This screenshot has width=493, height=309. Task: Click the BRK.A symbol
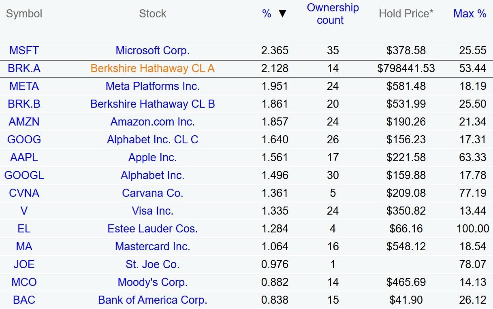click(24, 68)
